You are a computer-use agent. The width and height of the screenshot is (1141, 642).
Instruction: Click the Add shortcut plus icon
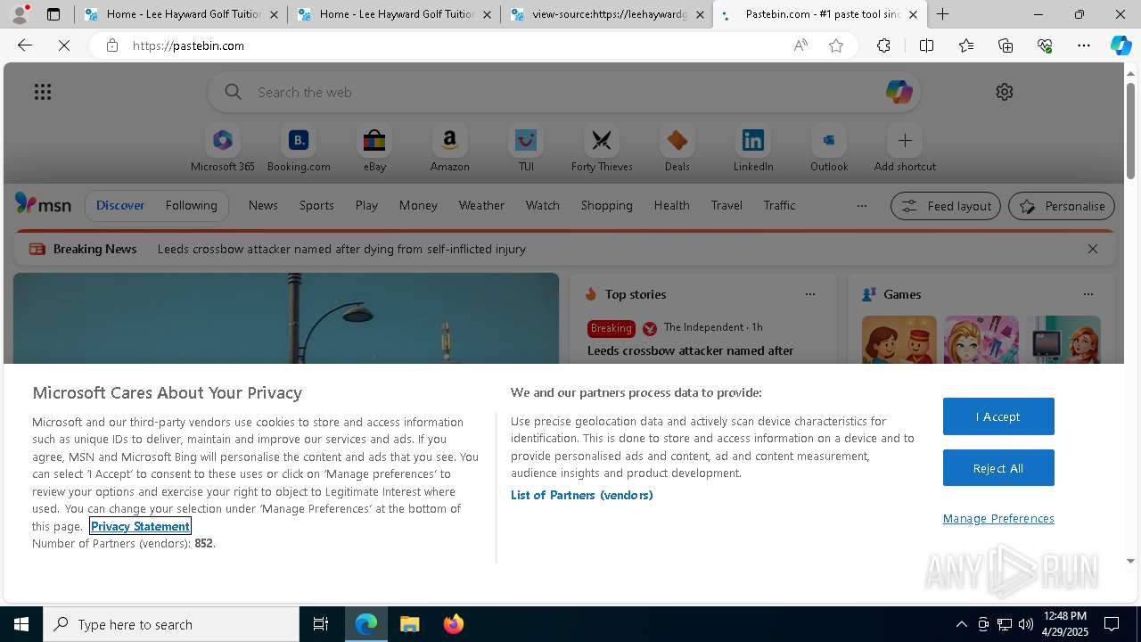pyautogui.click(x=905, y=140)
